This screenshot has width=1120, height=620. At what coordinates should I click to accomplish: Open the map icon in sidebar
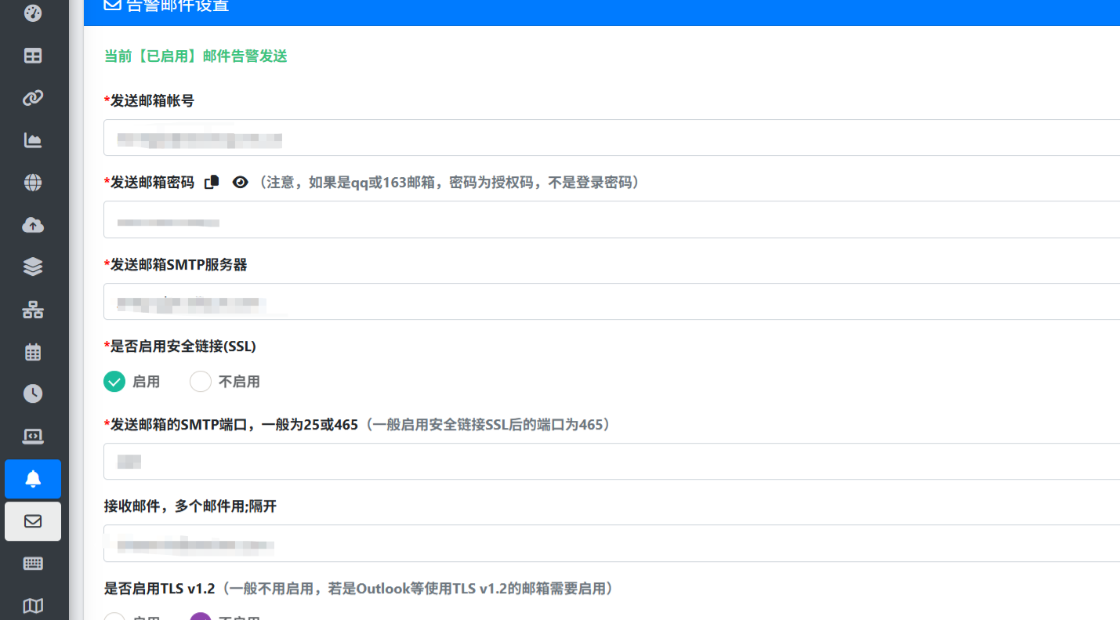pyautogui.click(x=33, y=606)
